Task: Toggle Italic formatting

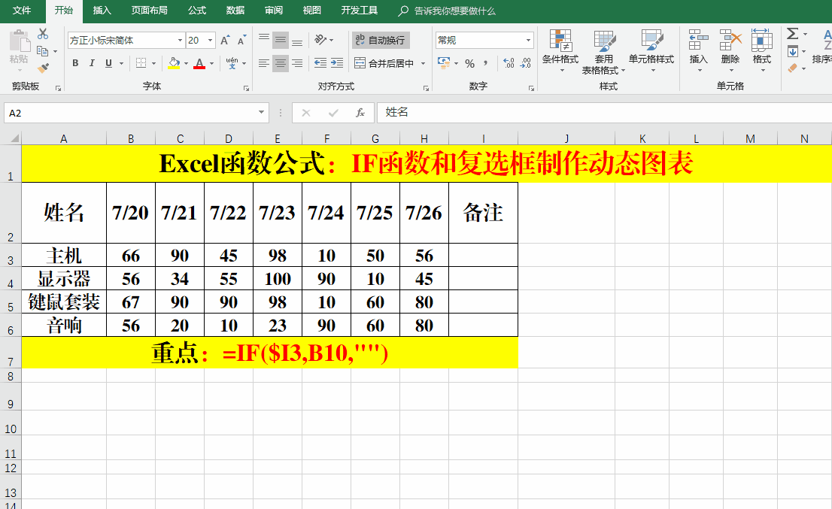Action: point(92,64)
